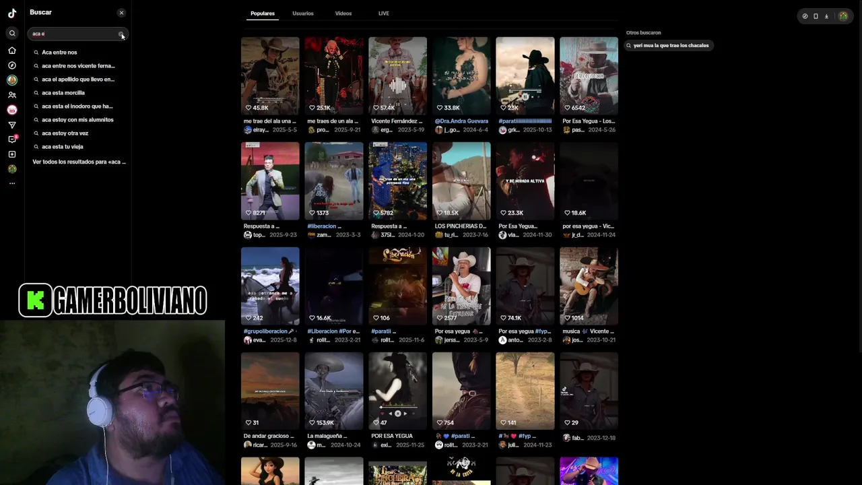Open the More three-dots menu in sidebar

[x=12, y=183]
